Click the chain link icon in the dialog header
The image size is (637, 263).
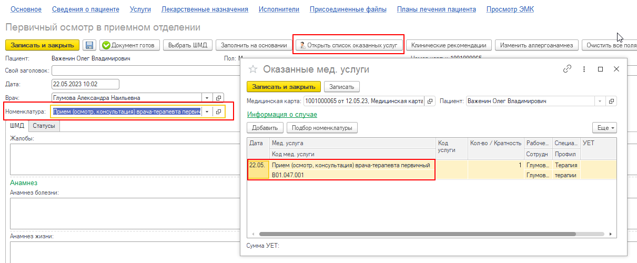click(x=567, y=69)
